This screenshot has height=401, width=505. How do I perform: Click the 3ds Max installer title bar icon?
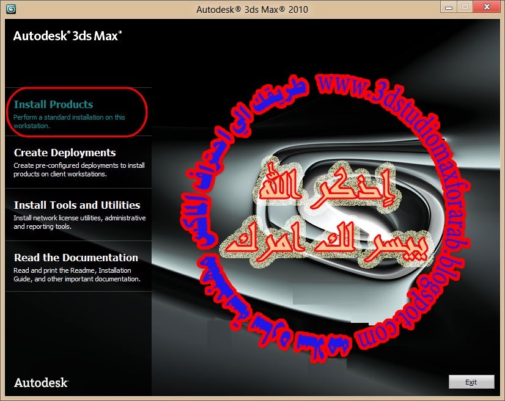pyautogui.click(x=11, y=9)
